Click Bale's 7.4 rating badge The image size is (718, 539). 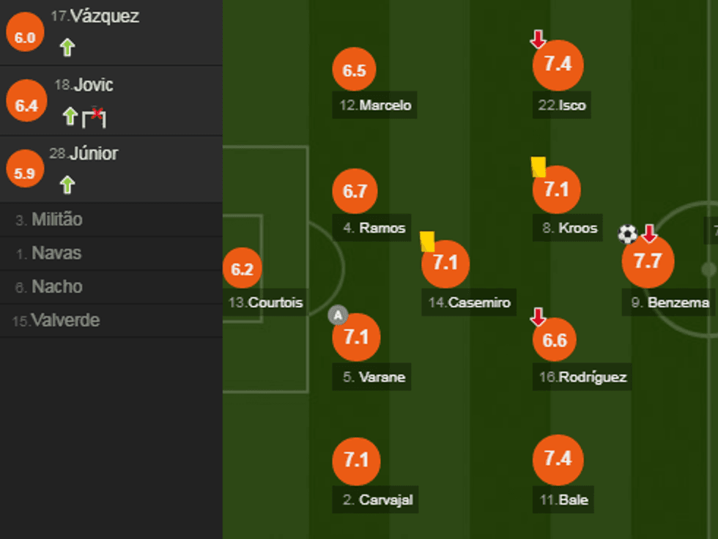(558, 458)
